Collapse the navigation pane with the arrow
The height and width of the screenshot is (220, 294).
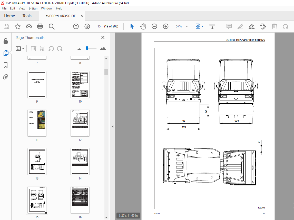pos(113,126)
